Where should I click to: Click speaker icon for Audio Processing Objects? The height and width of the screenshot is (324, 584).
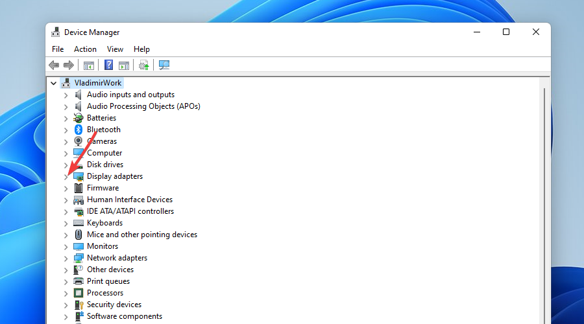coord(79,106)
